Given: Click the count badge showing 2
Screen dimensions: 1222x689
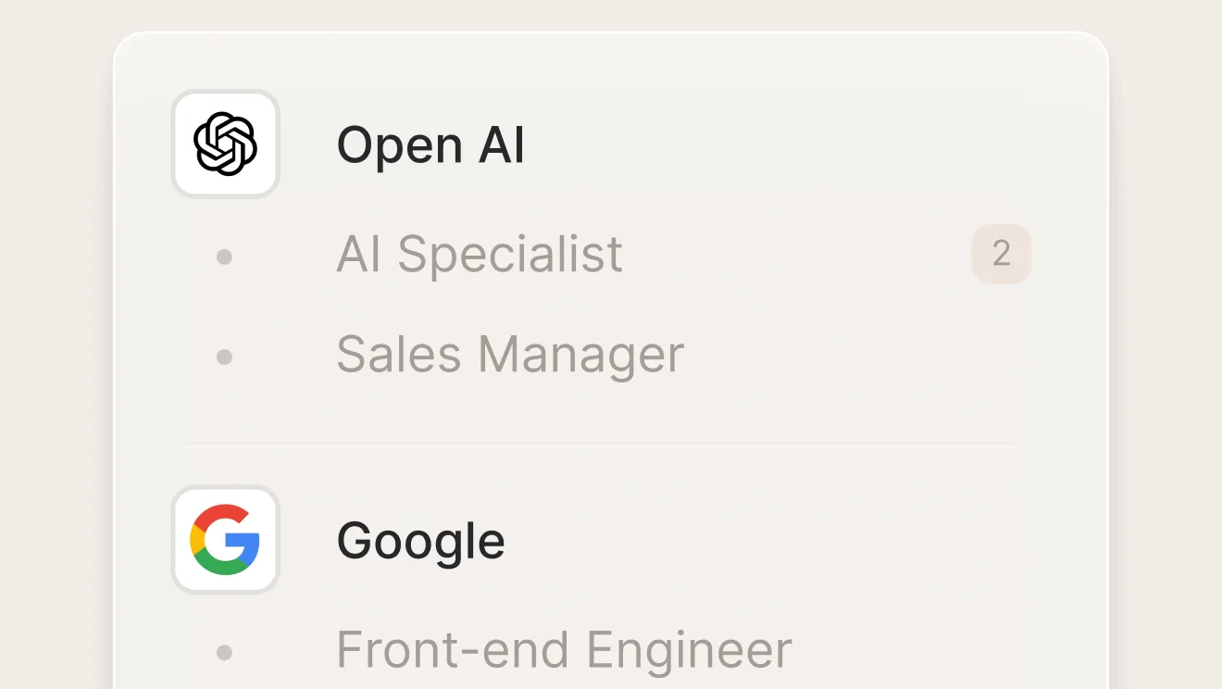Looking at the screenshot, I should 1001,254.
